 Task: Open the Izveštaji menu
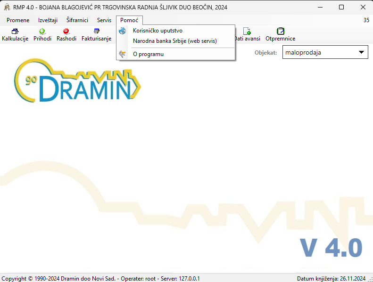point(48,20)
